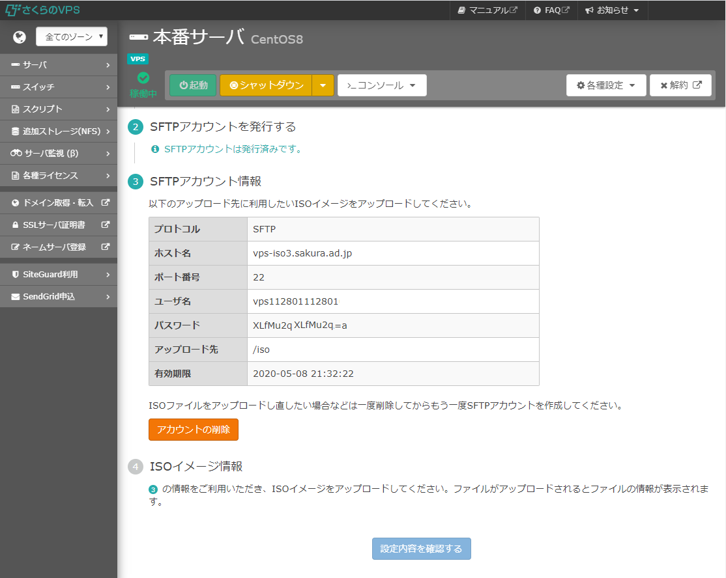Select スクリプト sidebar item

pyautogui.click(x=59, y=109)
